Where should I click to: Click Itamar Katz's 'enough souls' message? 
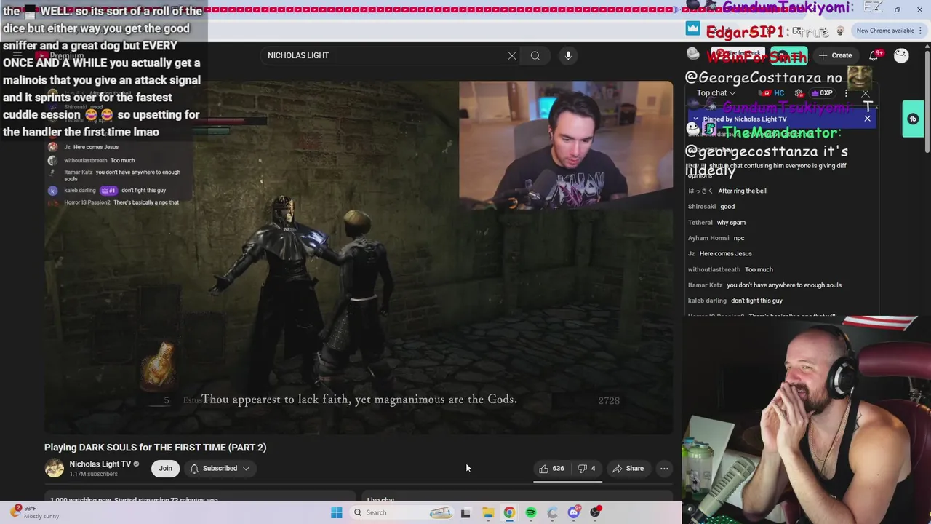[764, 285]
